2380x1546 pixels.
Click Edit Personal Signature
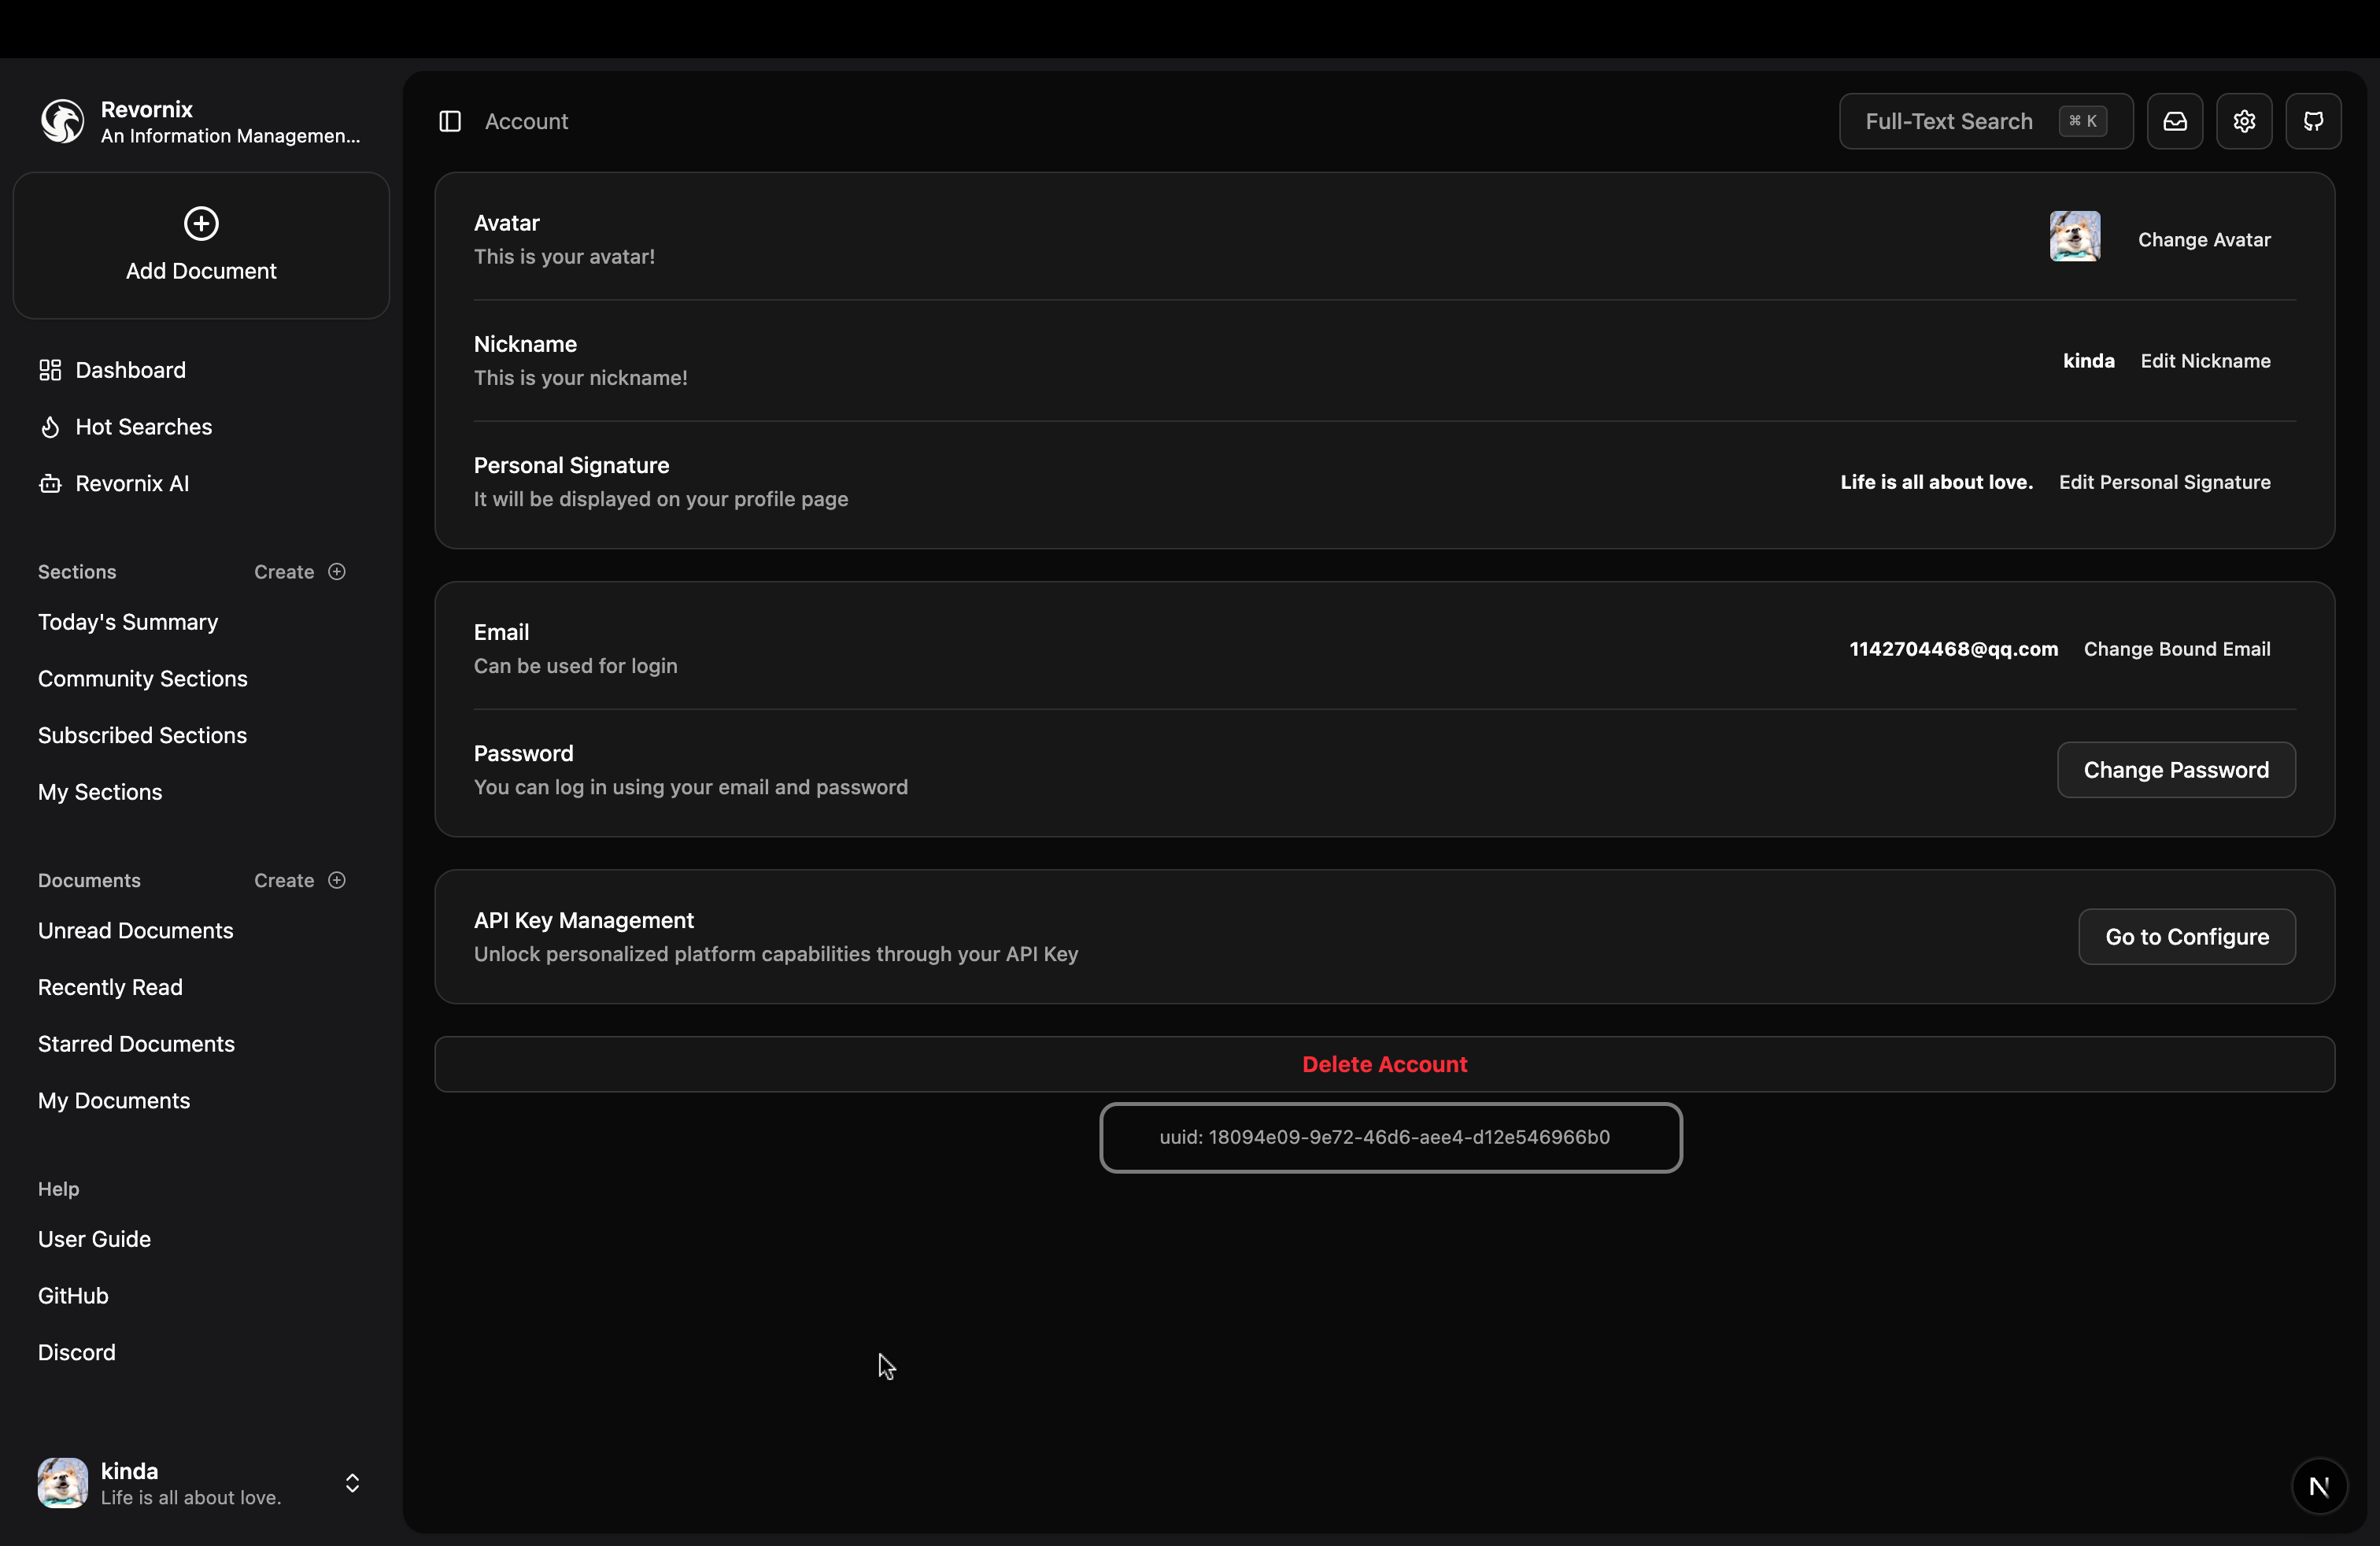tap(2164, 482)
